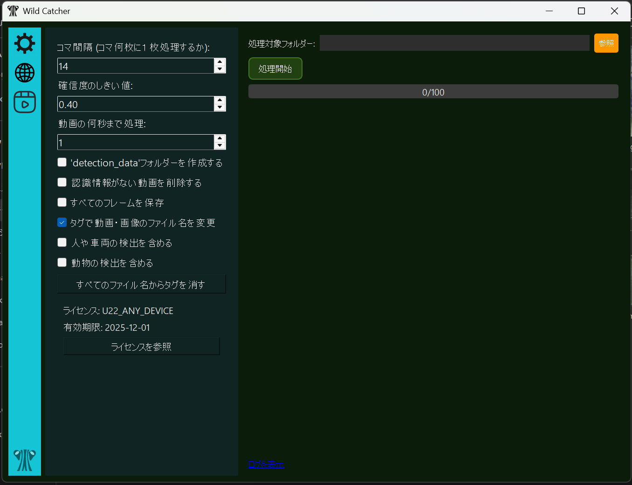The width and height of the screenshot is (632, 485).
Task: Increase 確信度のしきい値 with up arrow
Action: (x=220, y=100)
